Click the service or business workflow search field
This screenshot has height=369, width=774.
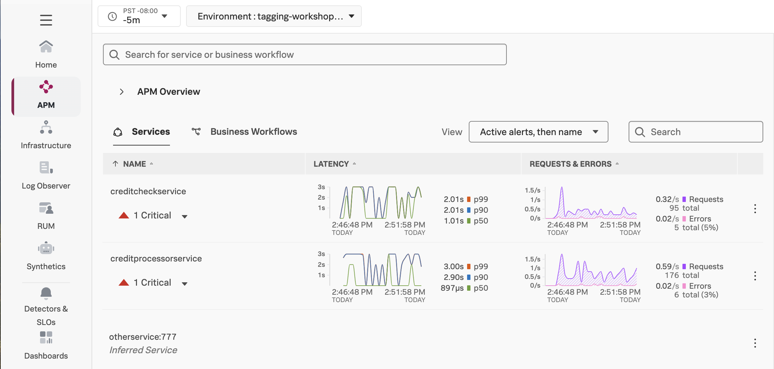coord(305,54)
